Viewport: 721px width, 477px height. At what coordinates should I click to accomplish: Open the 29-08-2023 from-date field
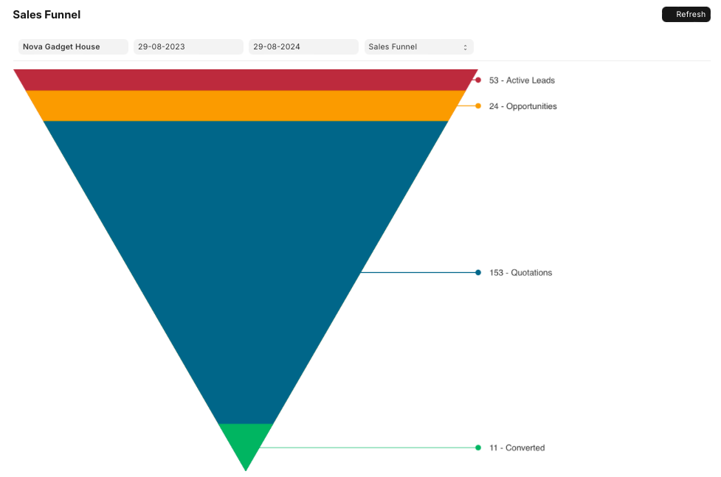(187, 47)
